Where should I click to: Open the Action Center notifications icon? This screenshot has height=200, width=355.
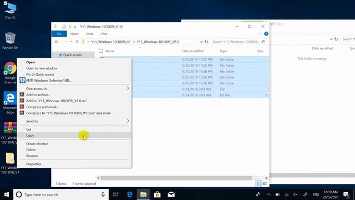(x=346, y=194)
